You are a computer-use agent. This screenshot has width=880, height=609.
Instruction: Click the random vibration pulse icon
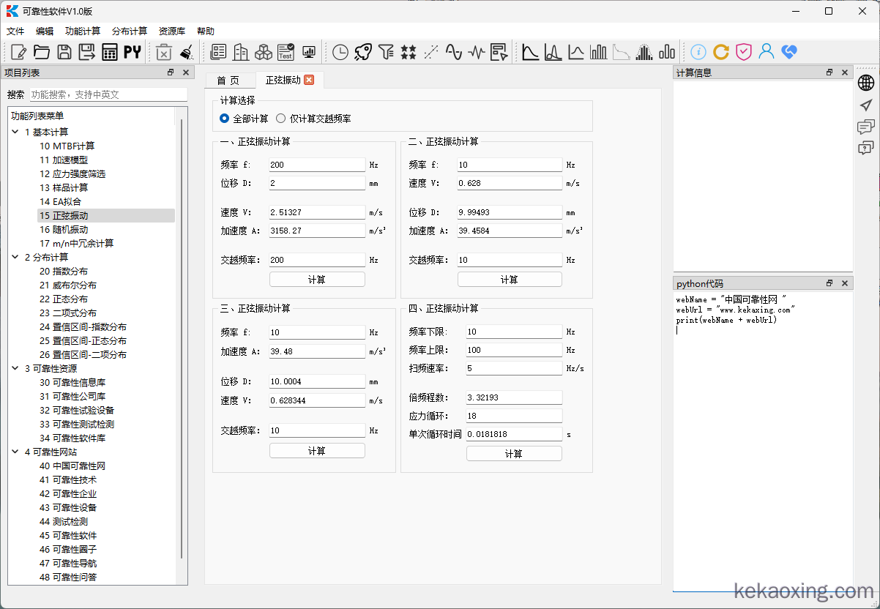[x=477, y=52]
